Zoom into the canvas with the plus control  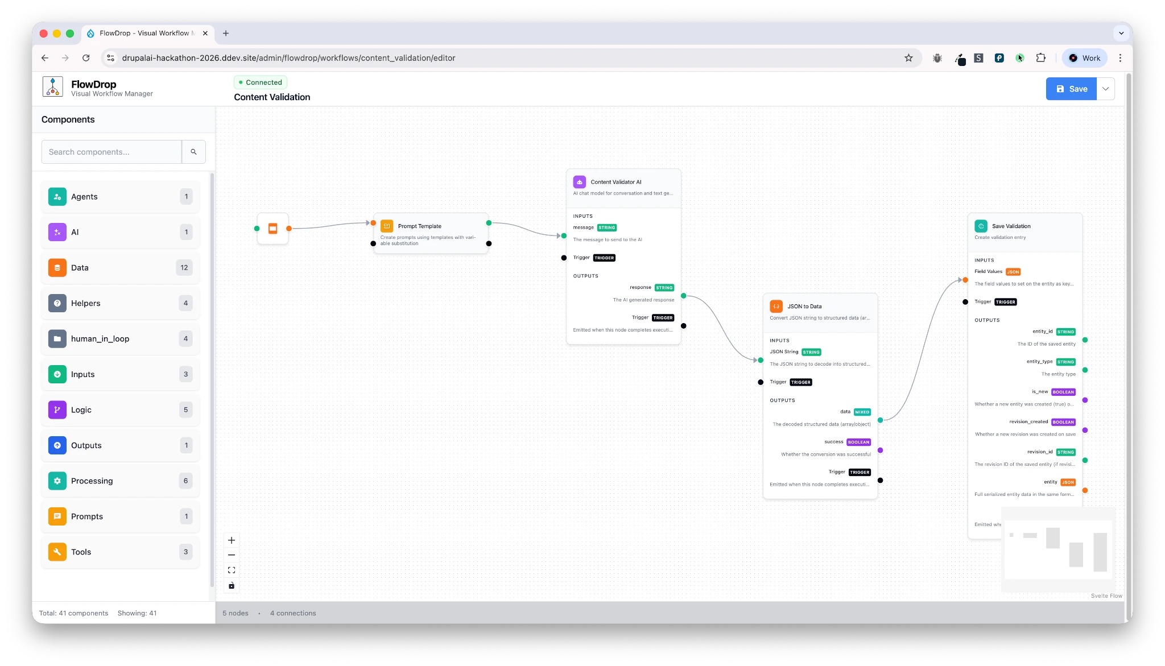[232, 540]
